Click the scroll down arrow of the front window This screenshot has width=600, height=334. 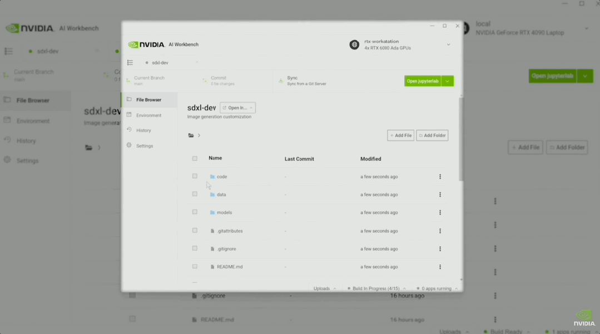click(x=461, y=280)
